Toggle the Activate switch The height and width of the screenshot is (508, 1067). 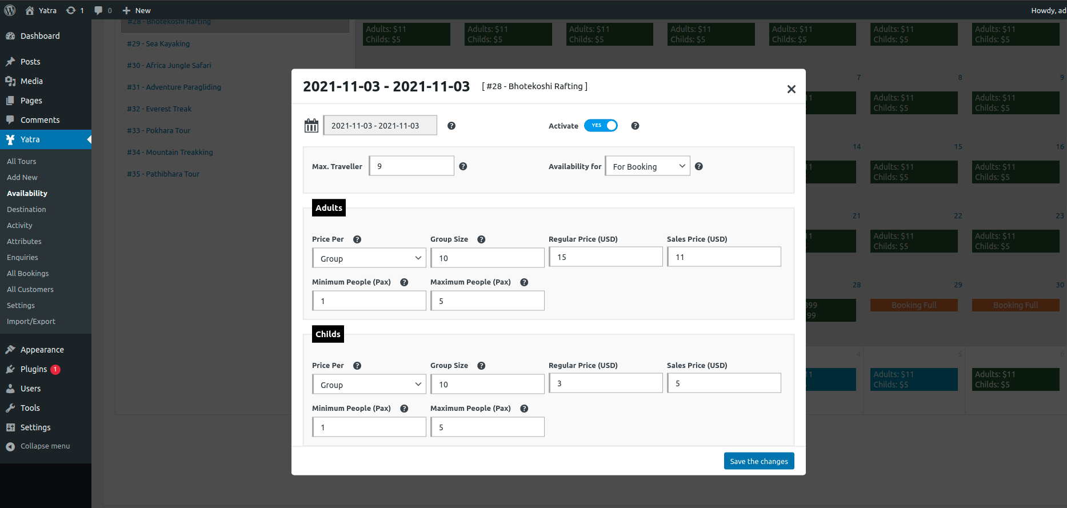click(x=601, y=126)
